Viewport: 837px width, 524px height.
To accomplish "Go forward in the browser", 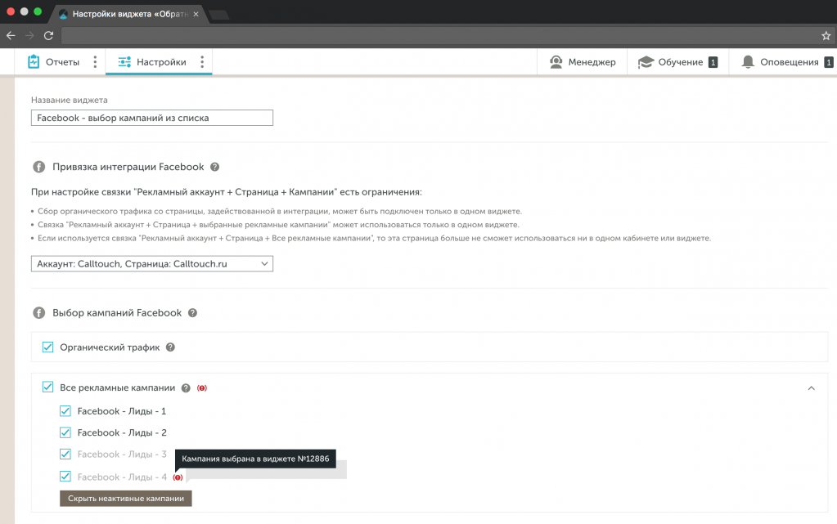I will coord(29,35).
